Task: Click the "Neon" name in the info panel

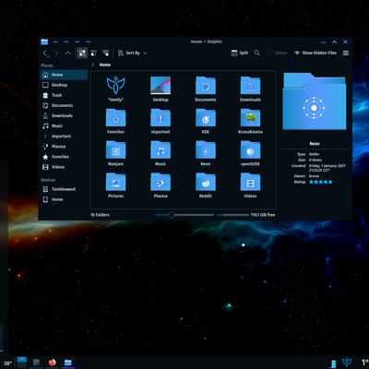Action: (x=315, y=144)
